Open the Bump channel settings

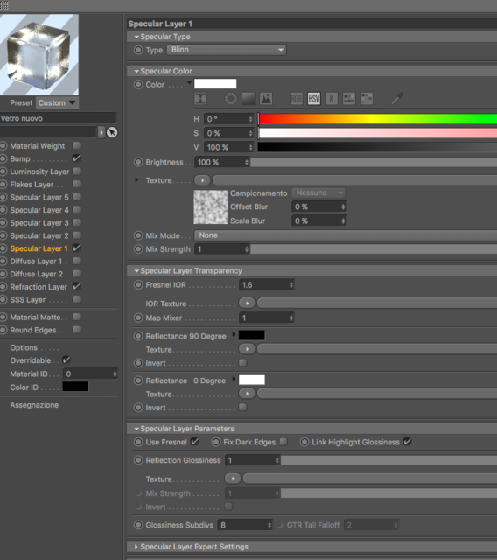point(20,158)
